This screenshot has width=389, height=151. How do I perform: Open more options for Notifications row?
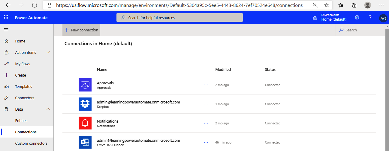(206, 123)
